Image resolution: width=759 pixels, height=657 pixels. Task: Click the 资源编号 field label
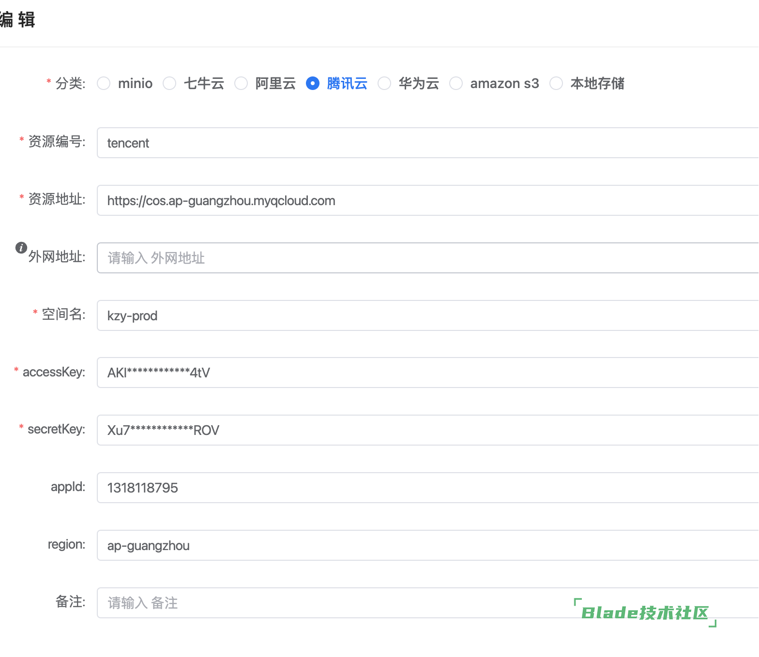point(57,141)
